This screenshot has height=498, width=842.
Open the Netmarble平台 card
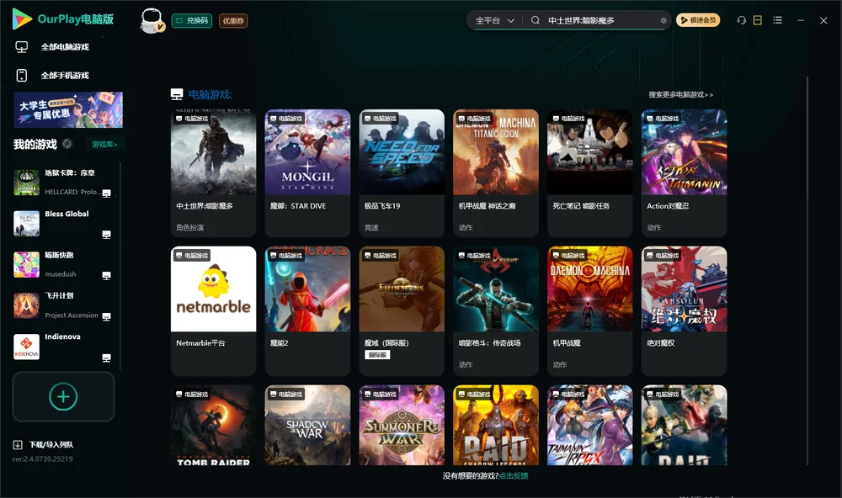[213, 310]
